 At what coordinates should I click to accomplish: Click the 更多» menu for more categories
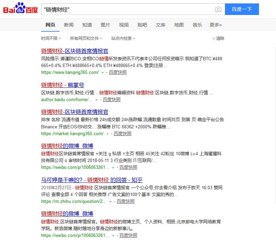(216, 25)
